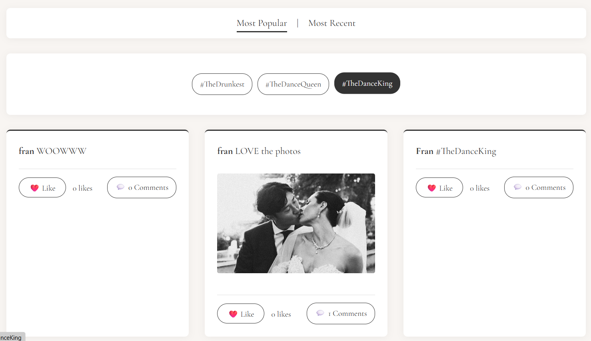Click the 'fran WOOWWW' post title
Viewport: 591px width, 341px height.
(x=52, y=151)
